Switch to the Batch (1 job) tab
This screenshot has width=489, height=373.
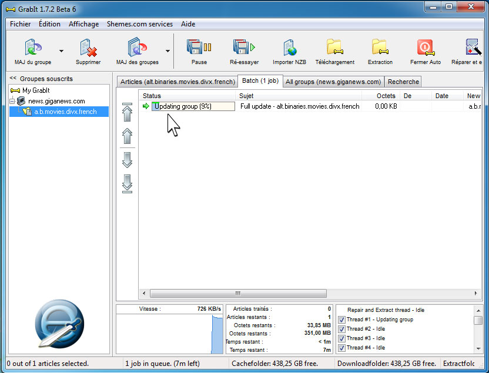[260, 80]
